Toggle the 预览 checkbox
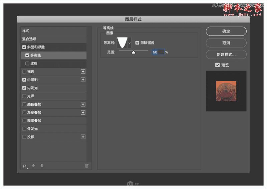 click(x=218, y=65)
